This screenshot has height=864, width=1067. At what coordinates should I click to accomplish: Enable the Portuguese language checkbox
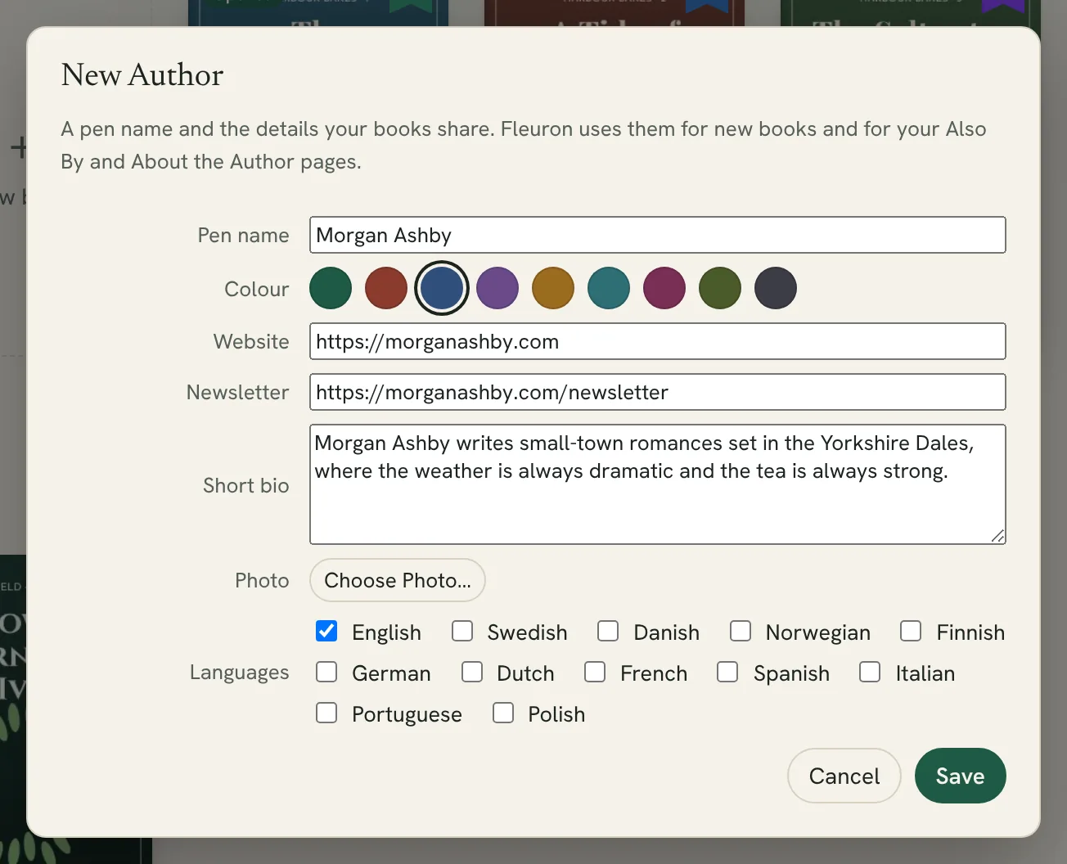click(x=326, y=713)
